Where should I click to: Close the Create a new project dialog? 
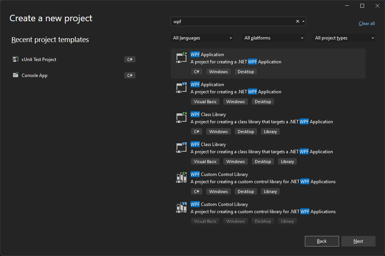click(x=377, y=6)
